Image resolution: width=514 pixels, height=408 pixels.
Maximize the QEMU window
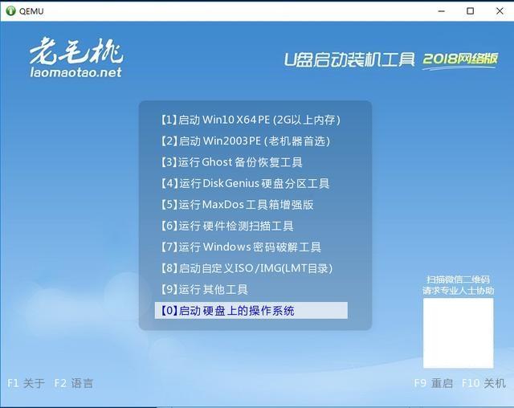click(470, 11)
